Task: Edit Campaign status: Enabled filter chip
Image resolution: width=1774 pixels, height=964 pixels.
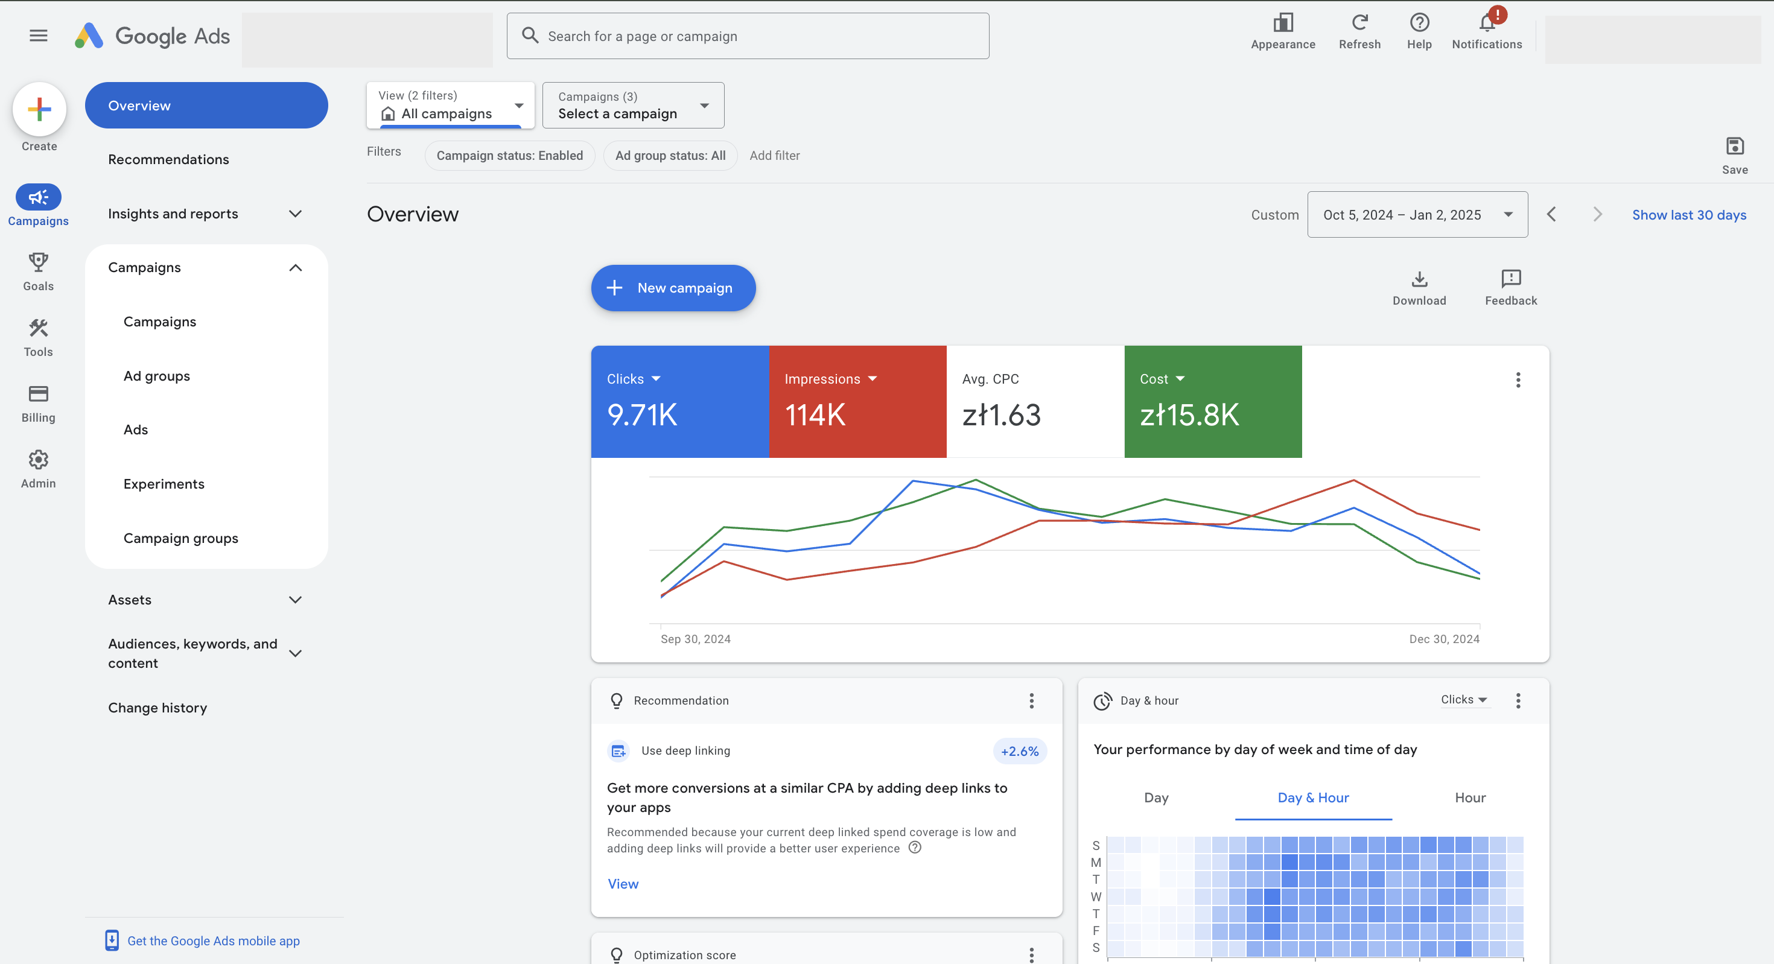Action: pos(510,156)
